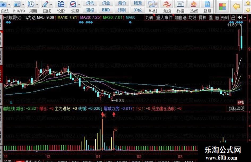Open the toolbar 预测 forecast button

[x=122, y=10]
